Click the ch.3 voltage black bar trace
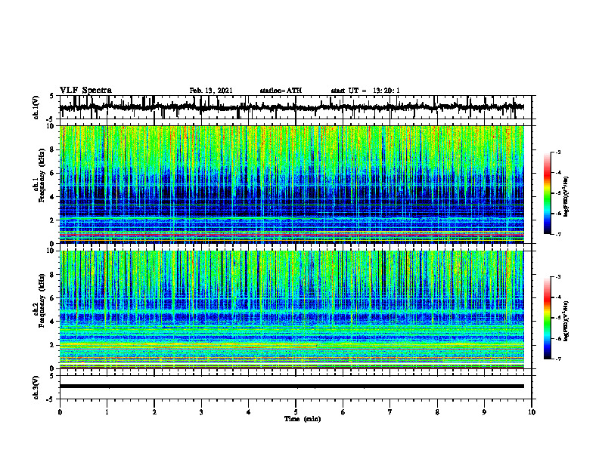 [292, 387]
